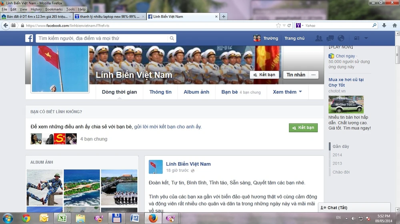Open friend requests icon
This screenshot has height=224, width=400.
coord(319,38)
